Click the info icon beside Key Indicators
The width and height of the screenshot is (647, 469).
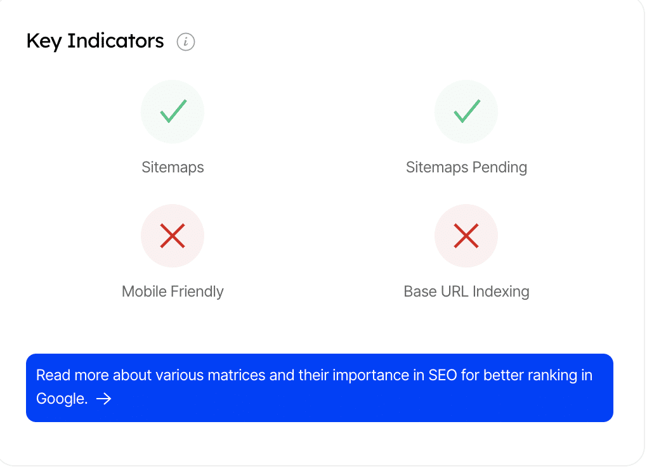(186, 42)
